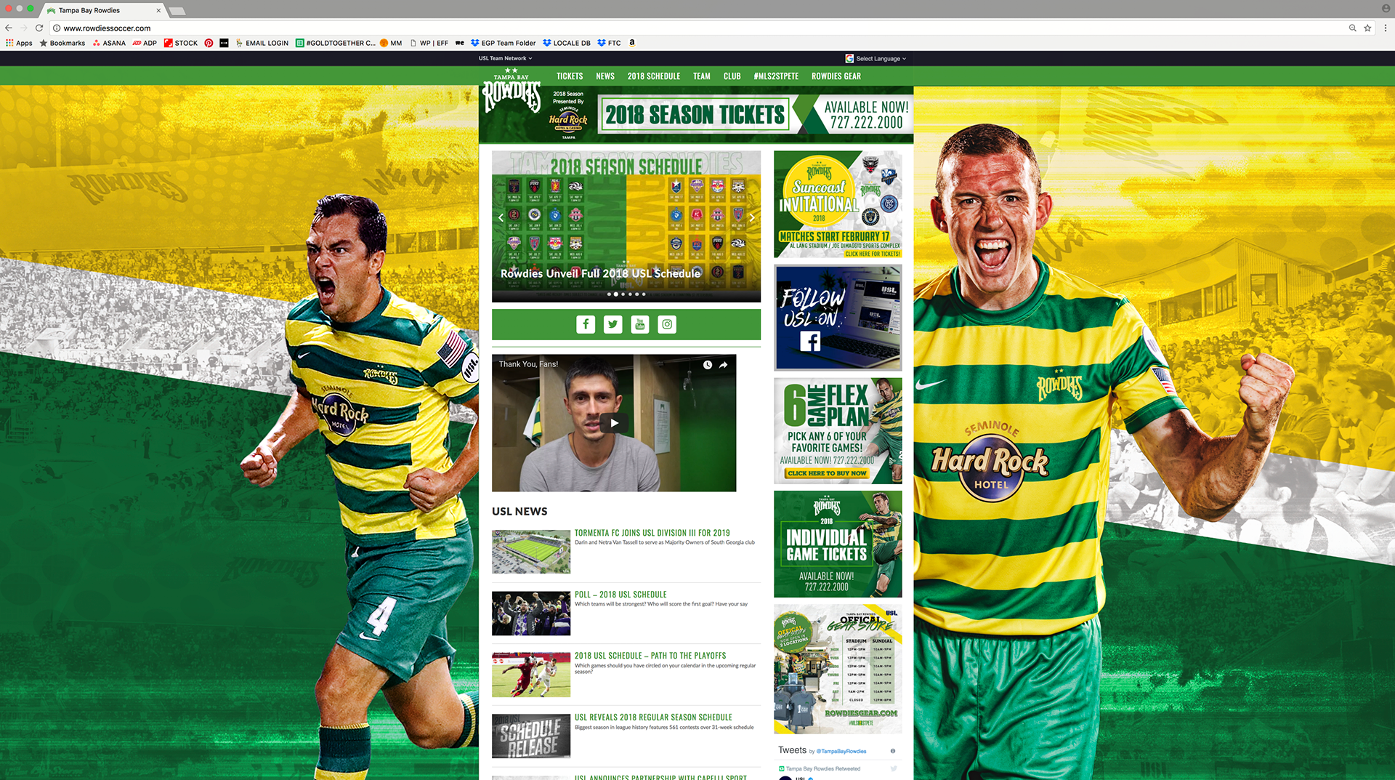Image resolution: width=1395 pixels, height=780 pixels.
Task: Open the Instagram icon in the green social bar
Action: pos(667,324)
